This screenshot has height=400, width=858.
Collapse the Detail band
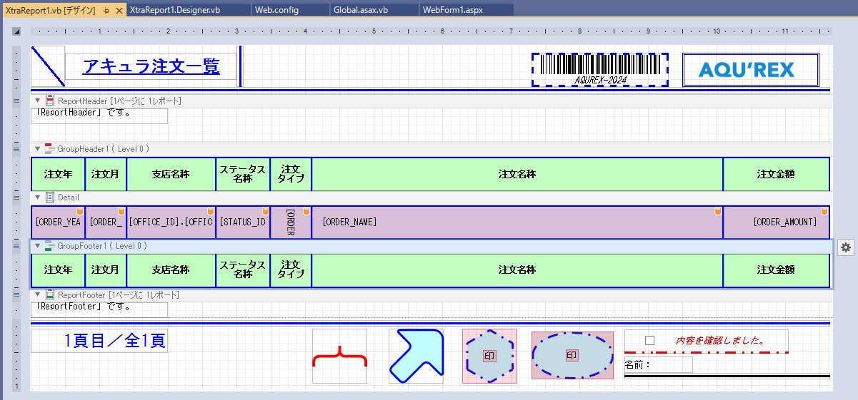[38, 198]
